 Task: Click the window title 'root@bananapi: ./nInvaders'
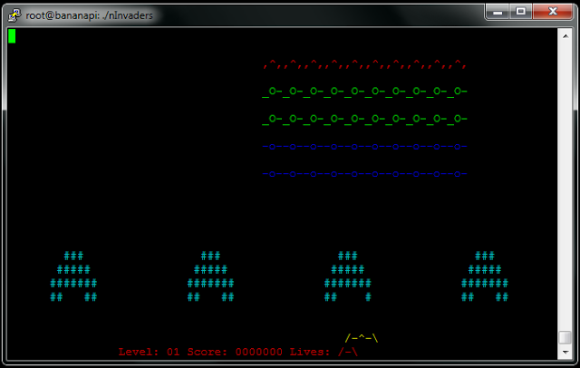pyautogui.click(x=89, y=15)
